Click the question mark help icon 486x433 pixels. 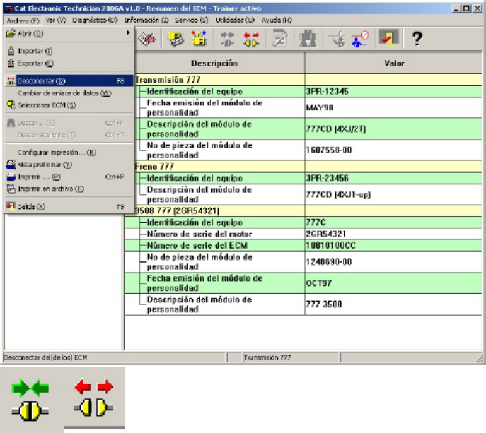tap(417, 39)
